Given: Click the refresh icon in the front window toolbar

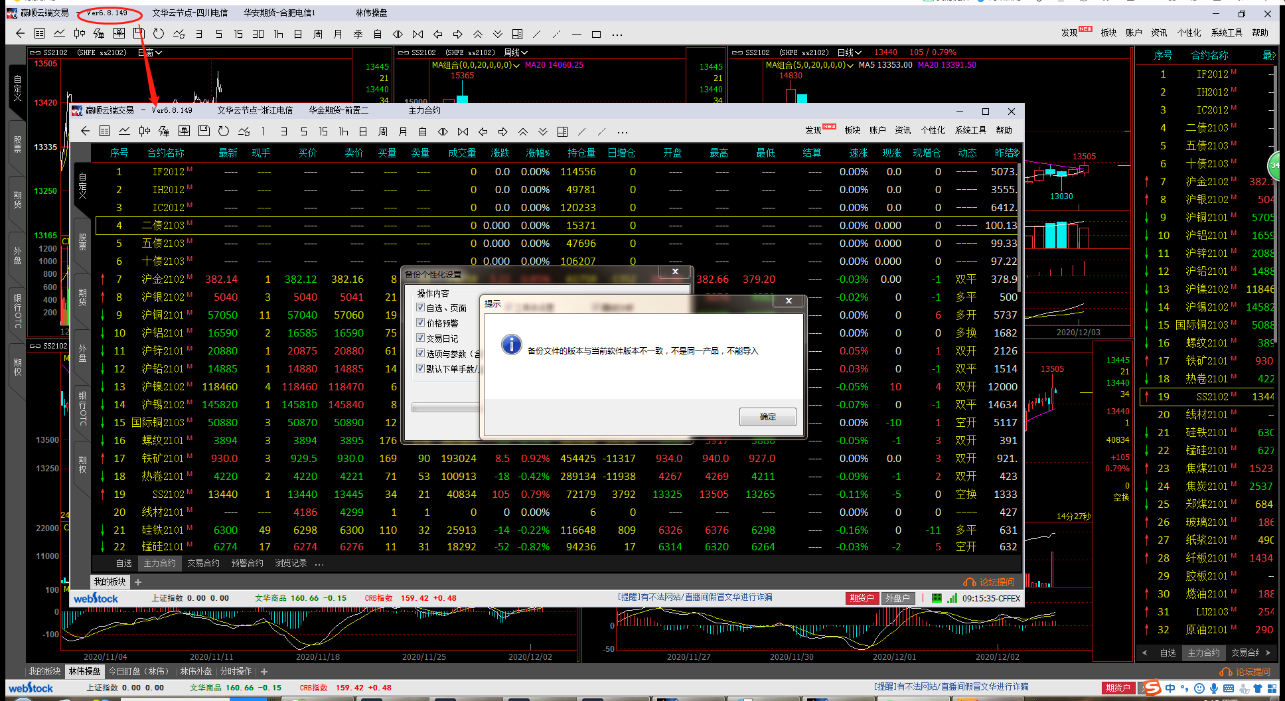Looking at the screenshot, I should click(224, 131).
